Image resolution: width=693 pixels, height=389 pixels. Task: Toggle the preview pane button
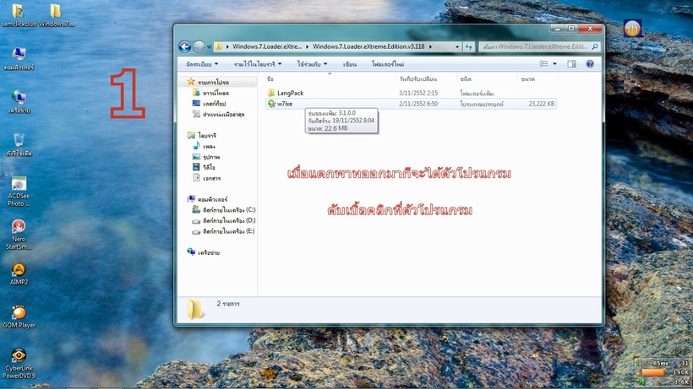(571, 64)
